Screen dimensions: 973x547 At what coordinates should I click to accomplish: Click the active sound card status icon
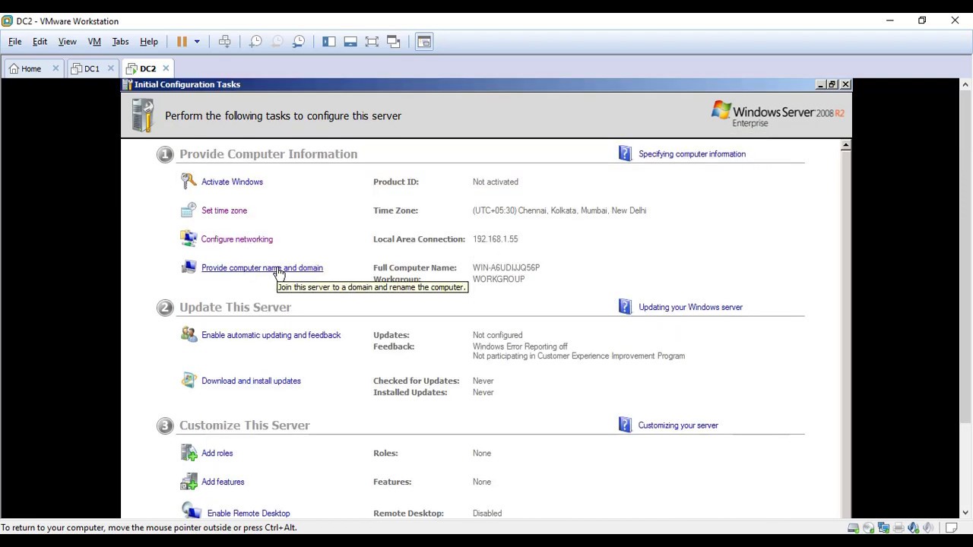(914, 528)
